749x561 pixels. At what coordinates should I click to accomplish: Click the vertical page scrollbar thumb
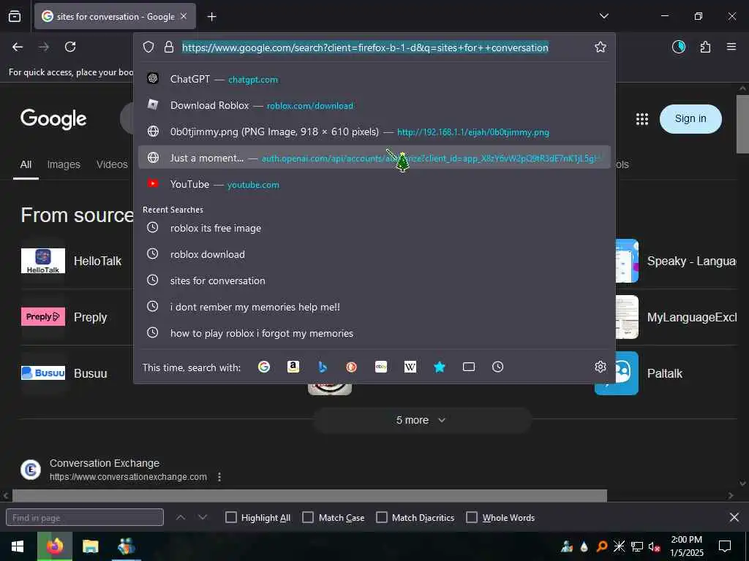point(743,124)
